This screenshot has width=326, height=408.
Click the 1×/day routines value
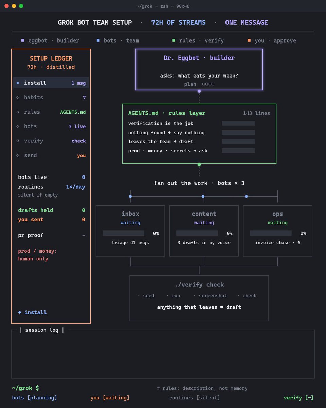click(75, 187)
